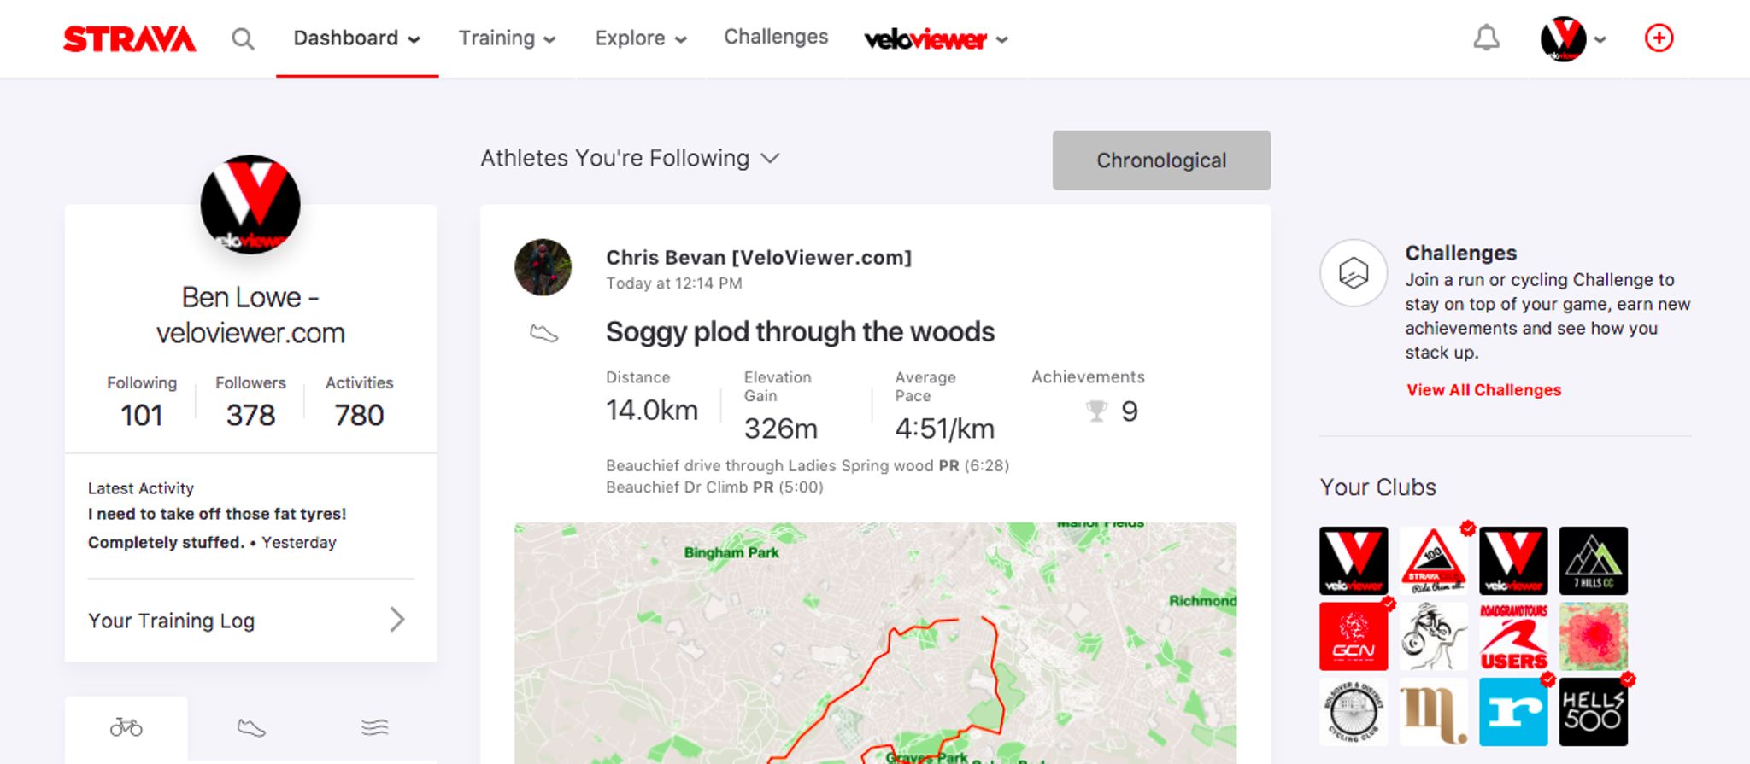This screenshot has width=1750, height=764.
Task: Open Soggy plod through the woods activity
Action: coord(800,332)
